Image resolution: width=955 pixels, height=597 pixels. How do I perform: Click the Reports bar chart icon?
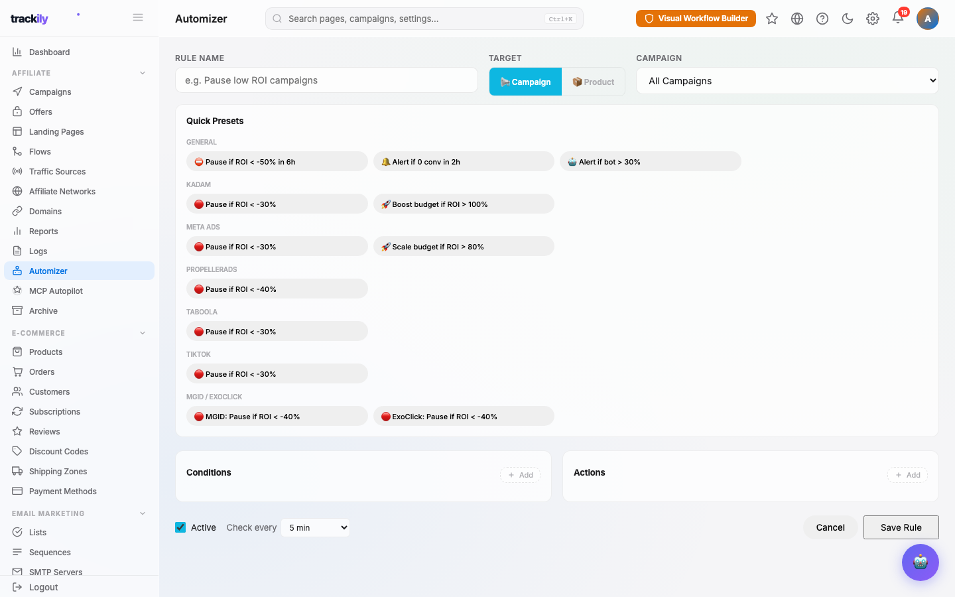point(17,231)
